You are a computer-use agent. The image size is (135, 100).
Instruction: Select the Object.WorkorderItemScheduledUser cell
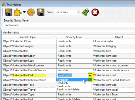(x=29, y=80)
